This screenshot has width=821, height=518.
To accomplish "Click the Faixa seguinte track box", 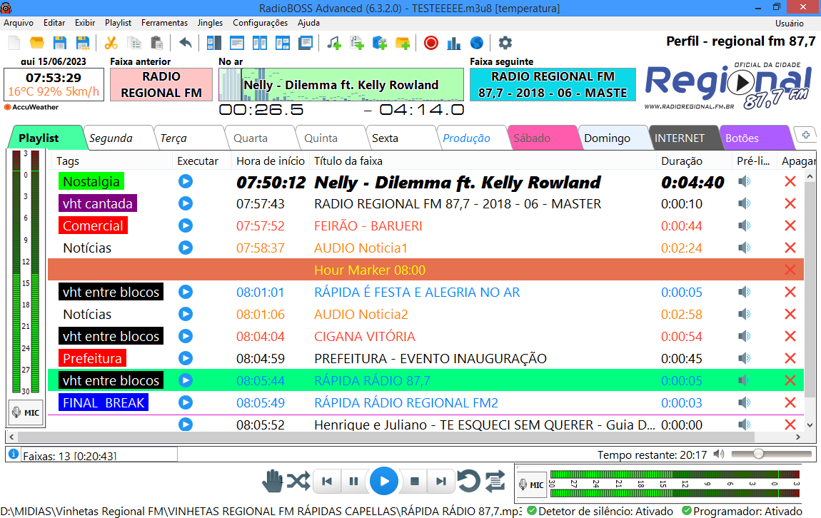I will coord(553,85).
